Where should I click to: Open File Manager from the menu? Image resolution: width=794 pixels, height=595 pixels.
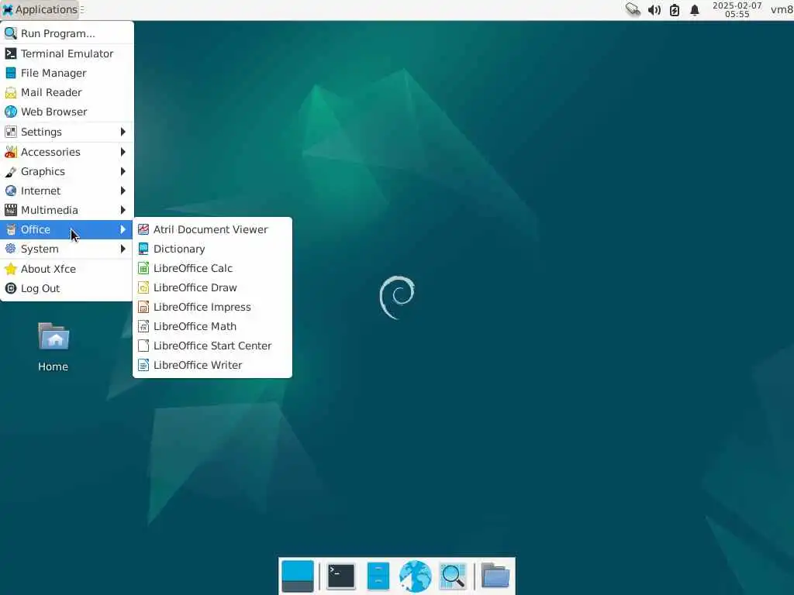(x=67, y=73)
